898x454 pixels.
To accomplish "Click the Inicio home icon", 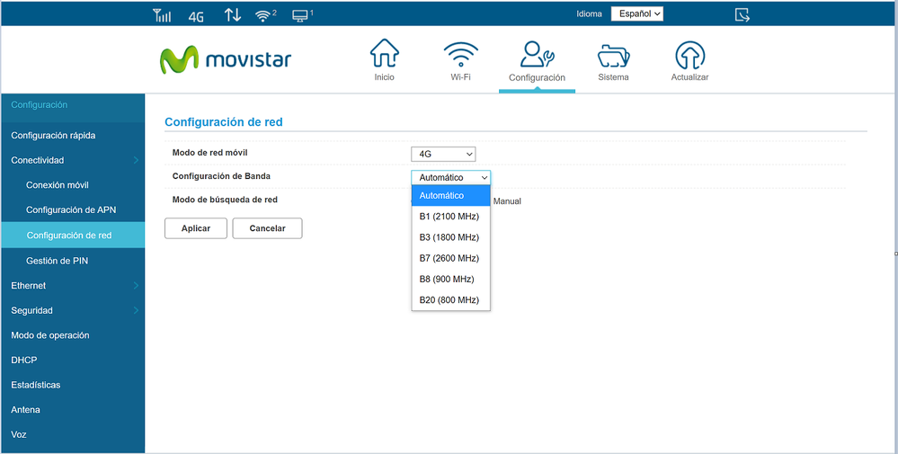I will coord(384,55).
